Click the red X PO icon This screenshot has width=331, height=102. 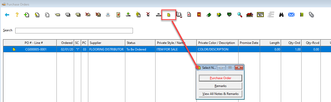pyautogui.click(x=148, y=15)
